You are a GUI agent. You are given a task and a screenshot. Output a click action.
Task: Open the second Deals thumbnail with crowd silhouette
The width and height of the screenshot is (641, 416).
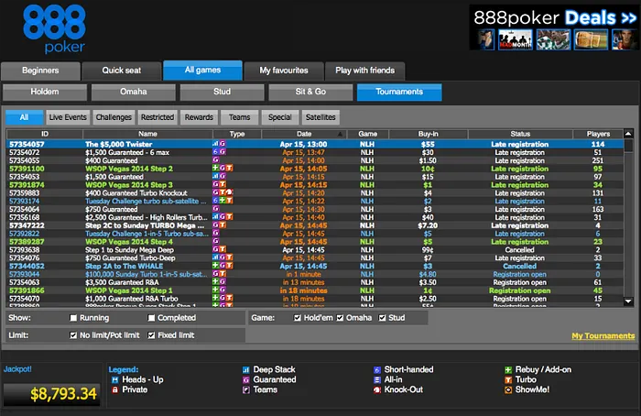[x=515, y=39]
